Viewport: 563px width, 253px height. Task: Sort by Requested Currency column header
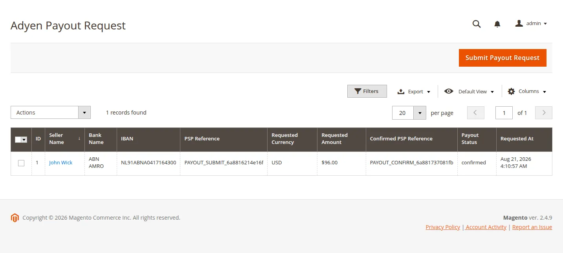click(x=292, y=139)
